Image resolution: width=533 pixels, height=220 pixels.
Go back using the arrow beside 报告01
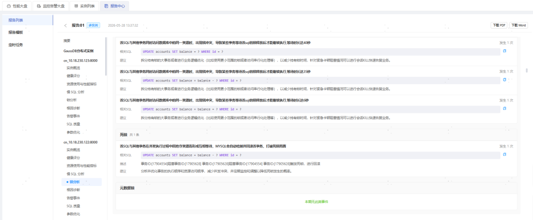tap(65, 26)
